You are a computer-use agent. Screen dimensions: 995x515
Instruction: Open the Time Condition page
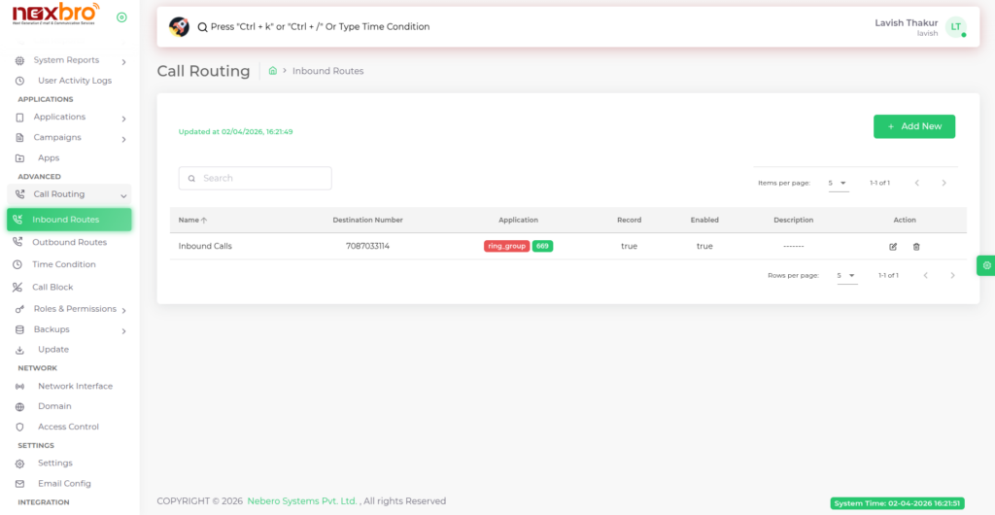click(63, 264)
